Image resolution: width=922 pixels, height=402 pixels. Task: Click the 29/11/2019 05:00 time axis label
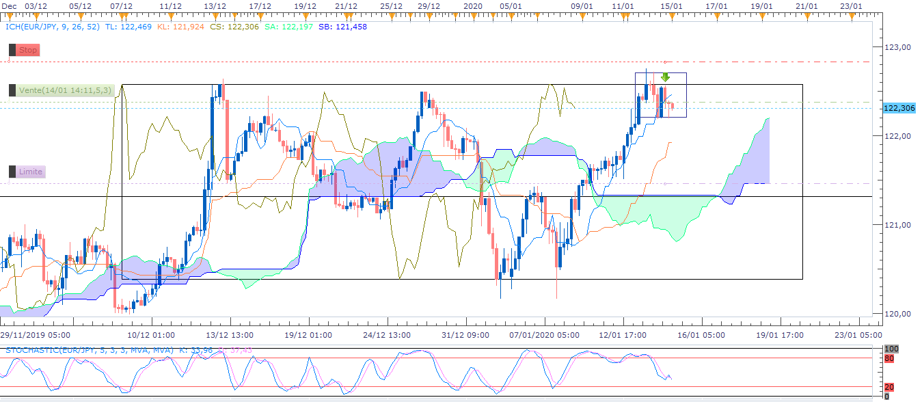tap(34, 335)
